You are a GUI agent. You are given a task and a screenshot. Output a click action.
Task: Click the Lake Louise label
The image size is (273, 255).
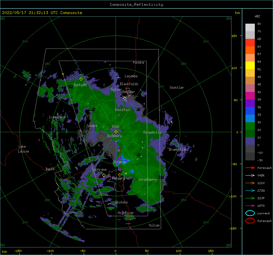click(23, 149)
